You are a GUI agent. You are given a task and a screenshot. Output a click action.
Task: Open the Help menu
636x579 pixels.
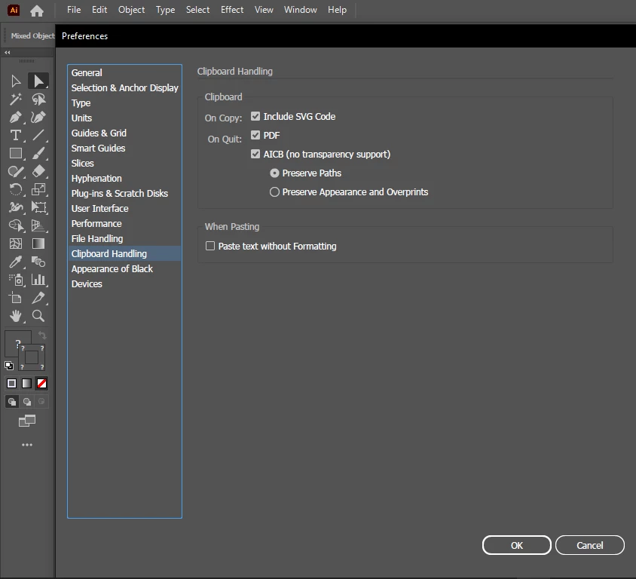(337, 10)
